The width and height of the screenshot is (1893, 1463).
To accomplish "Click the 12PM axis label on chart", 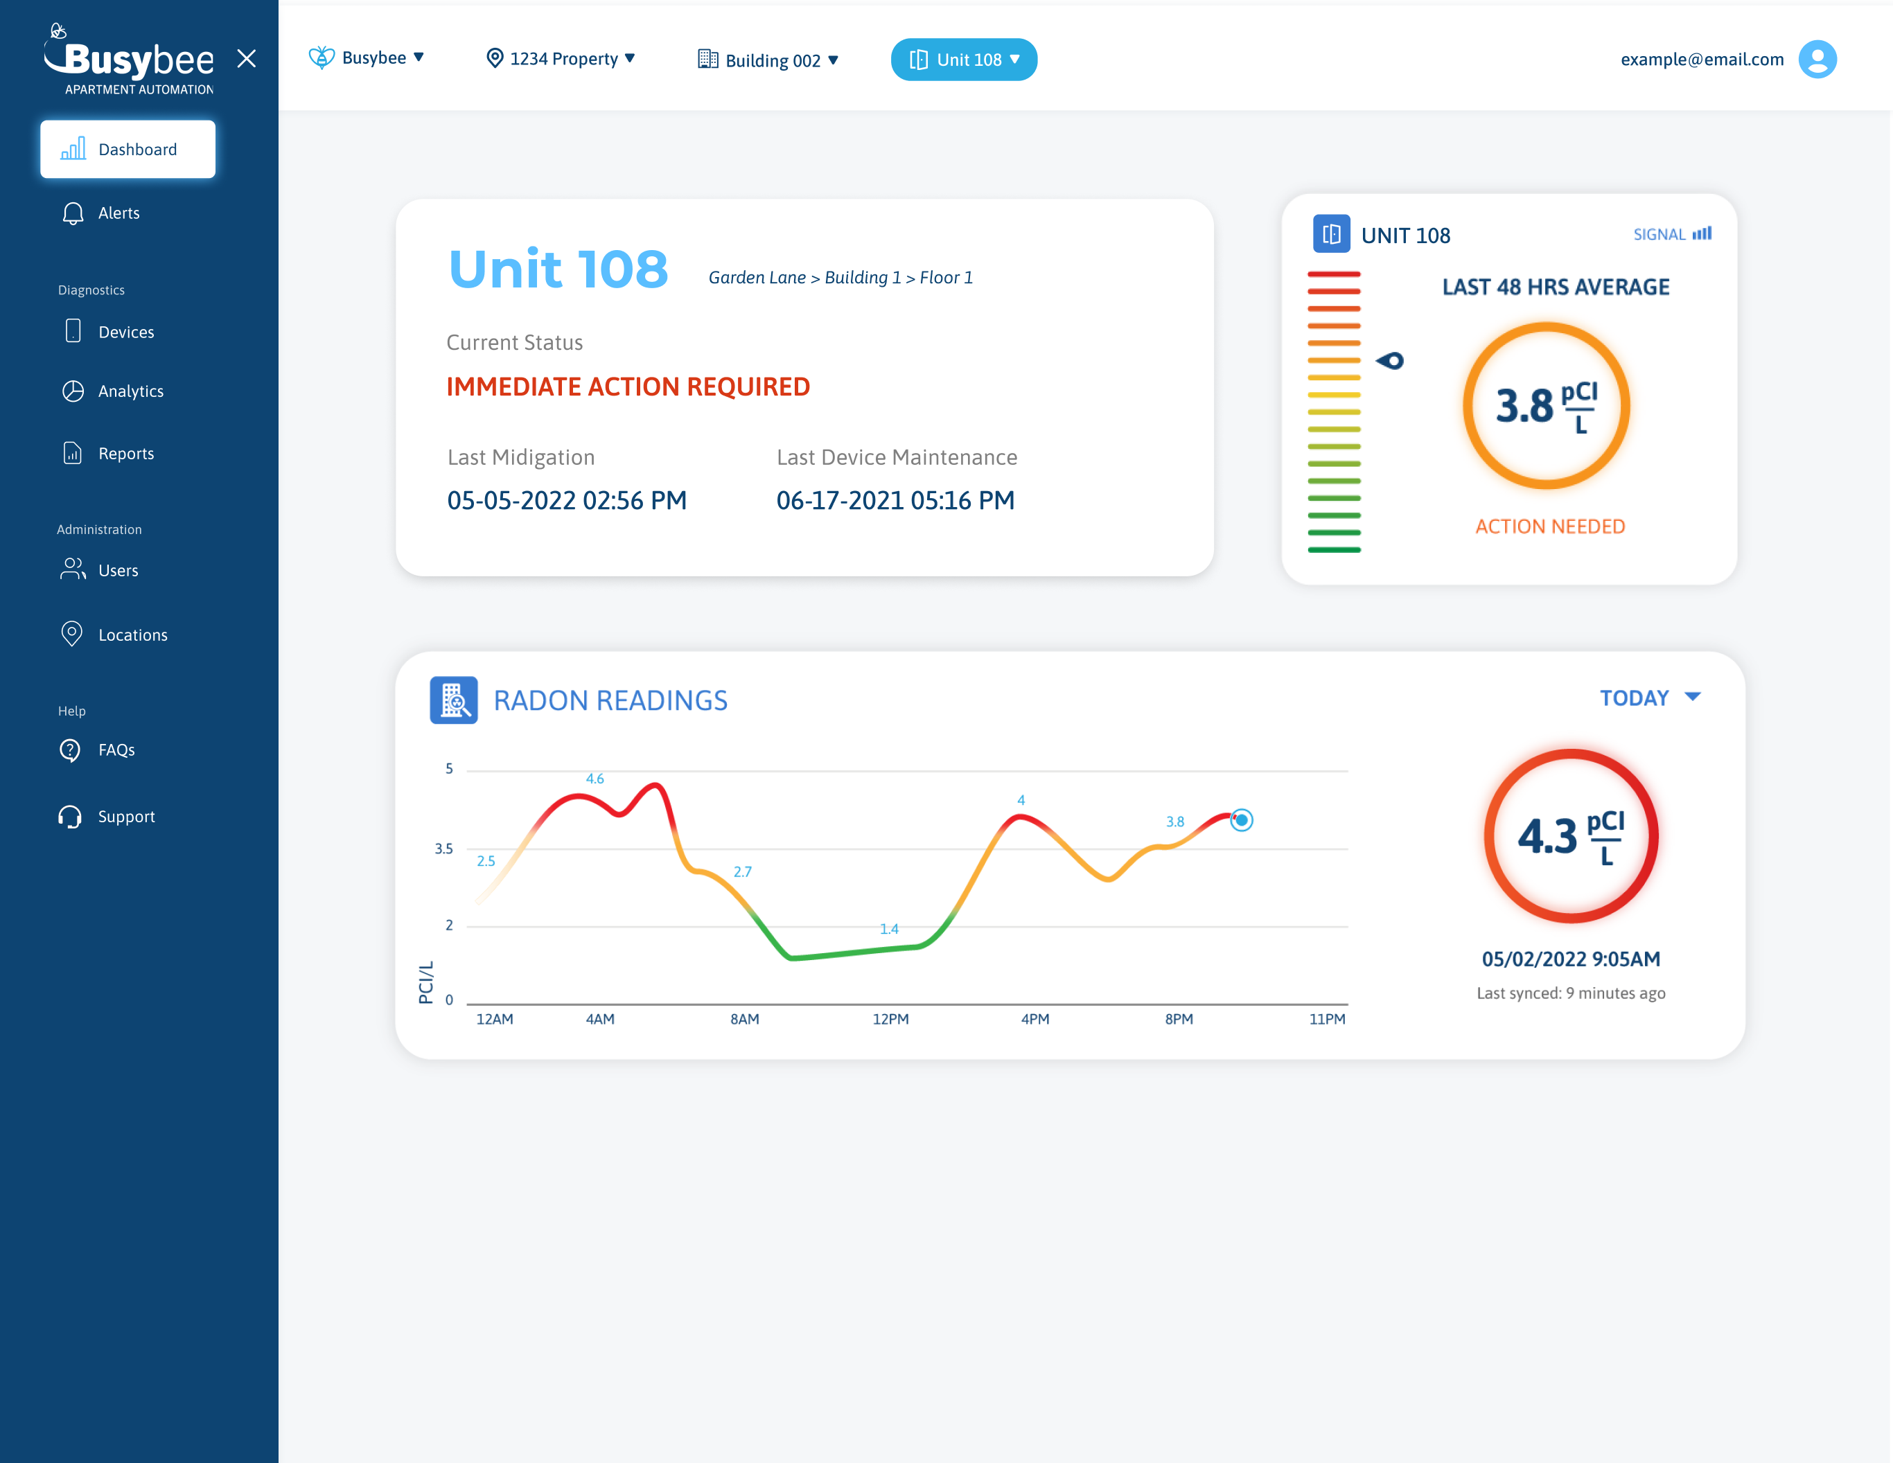I will [x=890, y=1019].
